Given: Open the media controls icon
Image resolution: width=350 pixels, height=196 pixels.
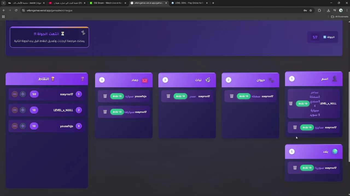Looking at the screenshot, I should point(335,10).
